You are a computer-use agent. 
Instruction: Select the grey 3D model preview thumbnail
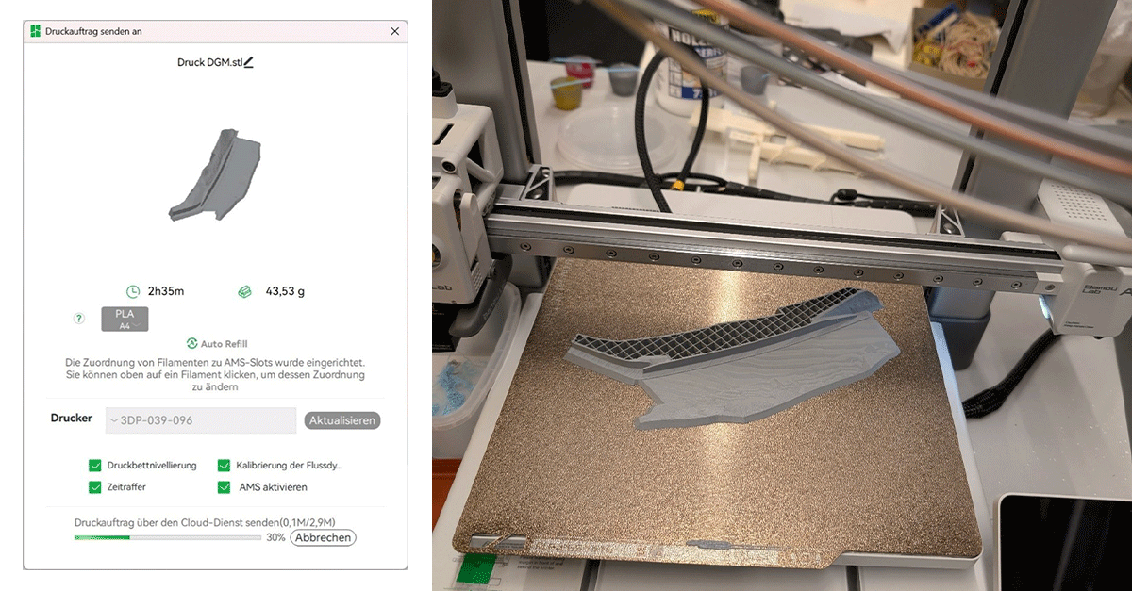click(x=215, y=174)
